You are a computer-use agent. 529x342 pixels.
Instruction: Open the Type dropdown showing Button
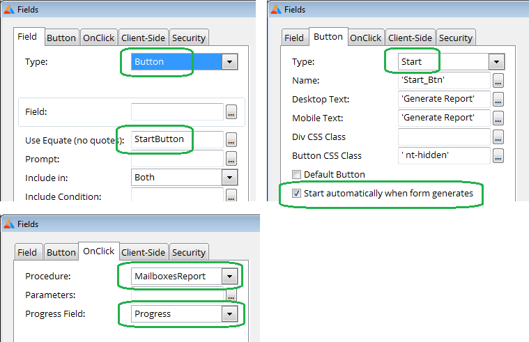click(230, 62)
